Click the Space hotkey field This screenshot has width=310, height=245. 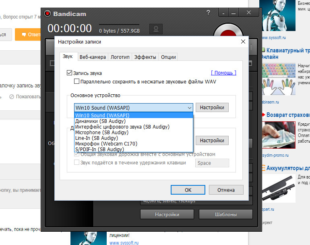(212, 163)
